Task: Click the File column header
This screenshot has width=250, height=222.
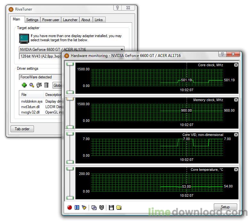Action: [x=24, y=95]
